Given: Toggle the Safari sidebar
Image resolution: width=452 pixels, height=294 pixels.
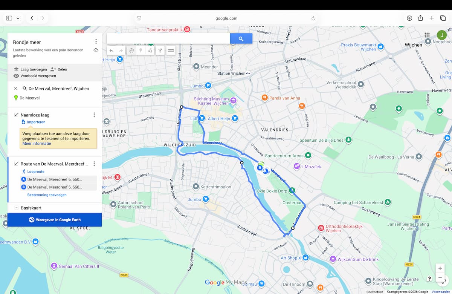Looking at the screenshot, I should (9, 18).
